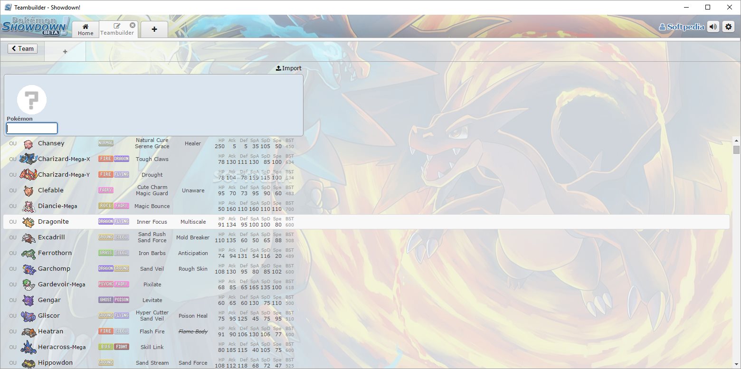Click the Sand Stream ability text
Image resolution: width=741 pixels, height=369 pixels.
152,363
